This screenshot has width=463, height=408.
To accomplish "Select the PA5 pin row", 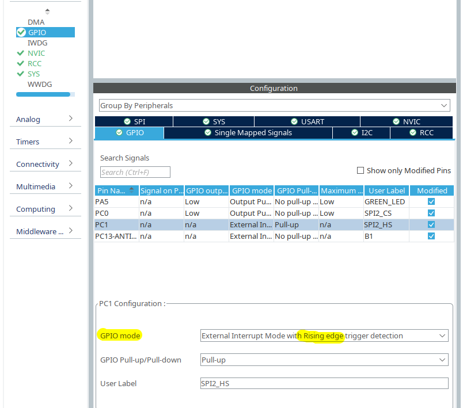I will pos(274,202).
